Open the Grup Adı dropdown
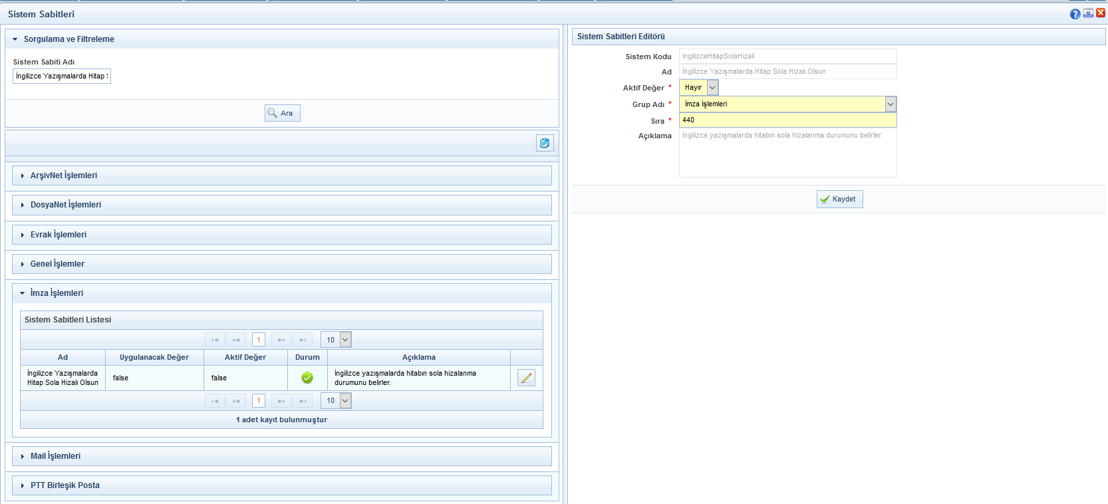Viewport: 1108px width, 504px height. (x=891, y=104)
